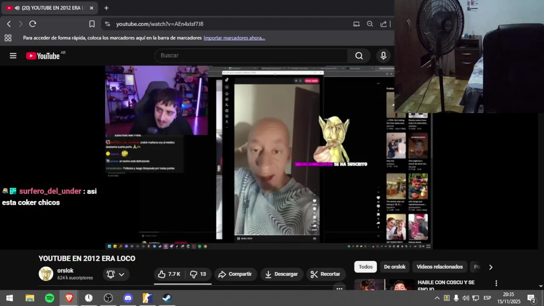Show next filter chips with arrow
The width and height of the screenshot is (544, 306).
[490, 267]
